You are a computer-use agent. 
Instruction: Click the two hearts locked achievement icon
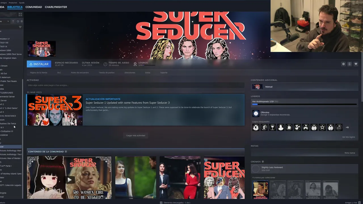297,127
